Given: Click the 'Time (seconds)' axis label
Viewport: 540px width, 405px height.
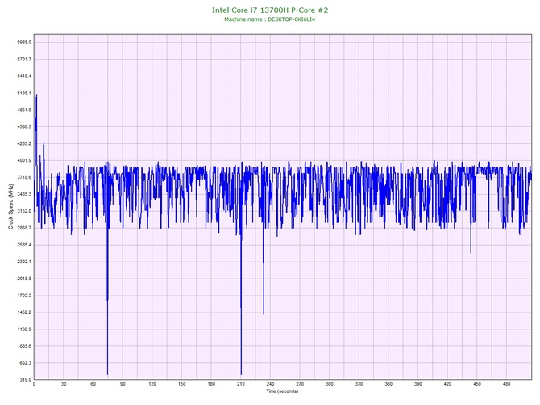Looking at the screenshot, I should (x=282, y=391).
